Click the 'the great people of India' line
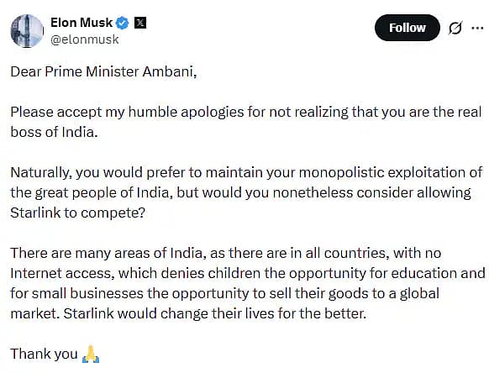 [240, 192]
